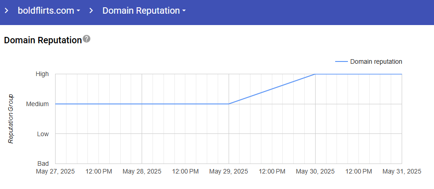The width and height of the screenshot is (434, 189).
Task: Click the leftmost breadcrumb chevron arrow
Action: click(7, 10)
